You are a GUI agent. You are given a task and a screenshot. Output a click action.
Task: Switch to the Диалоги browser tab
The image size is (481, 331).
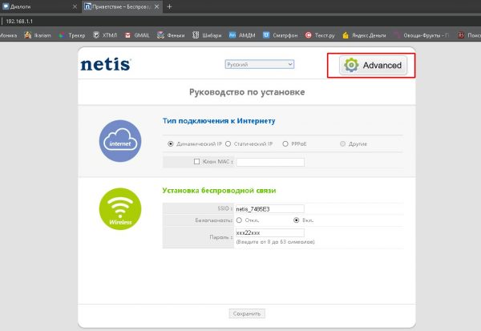pos(36,6)
